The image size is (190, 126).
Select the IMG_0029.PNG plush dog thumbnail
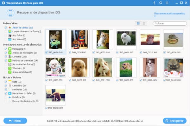point(55,40)
